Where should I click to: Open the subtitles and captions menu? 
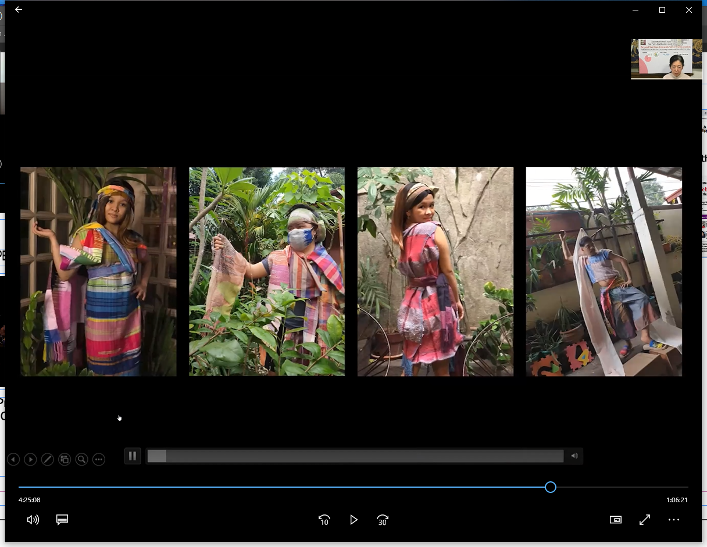(x=62, y=520)
